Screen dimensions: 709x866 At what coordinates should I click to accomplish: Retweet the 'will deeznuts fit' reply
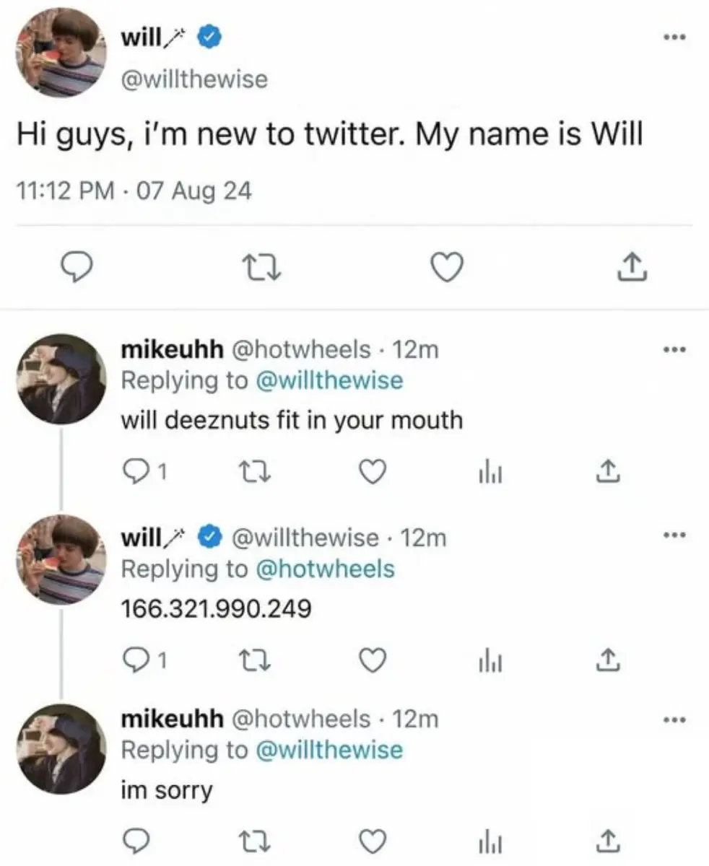tap(251, 471)
